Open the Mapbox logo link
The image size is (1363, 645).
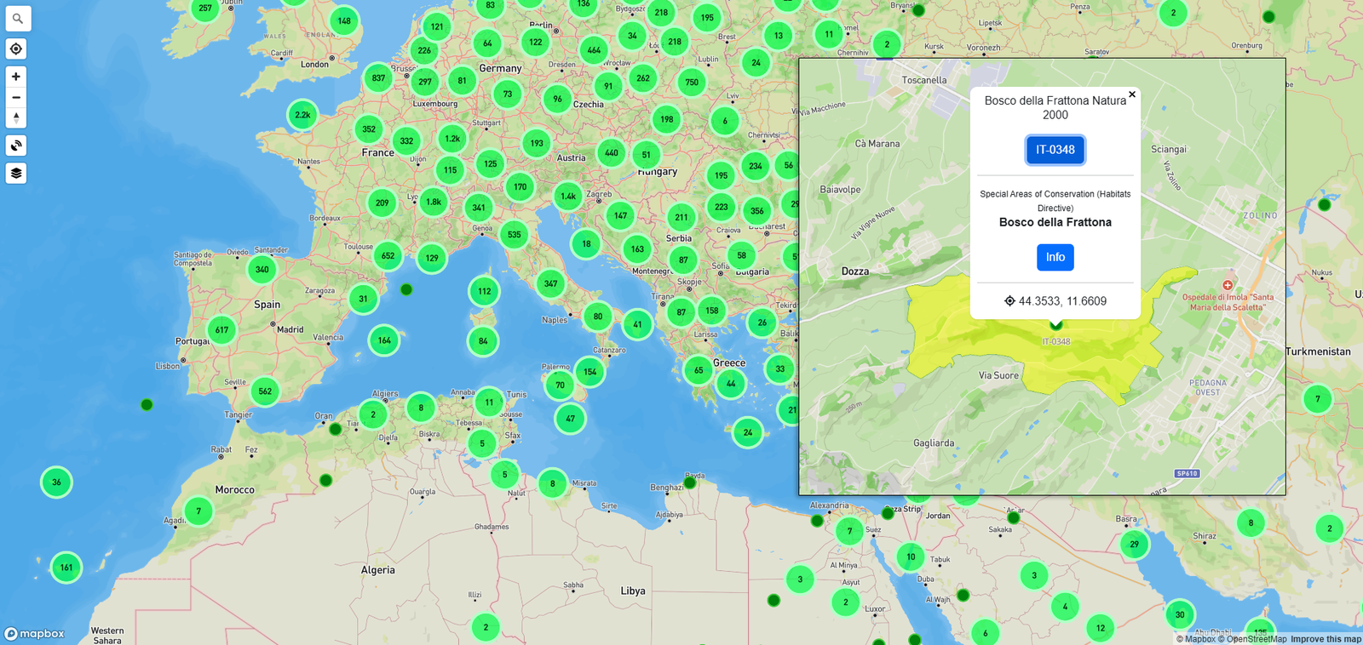[x=35, y=634]
